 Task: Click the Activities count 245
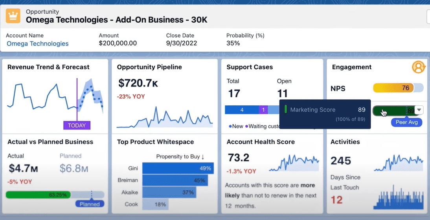(341, 160)
